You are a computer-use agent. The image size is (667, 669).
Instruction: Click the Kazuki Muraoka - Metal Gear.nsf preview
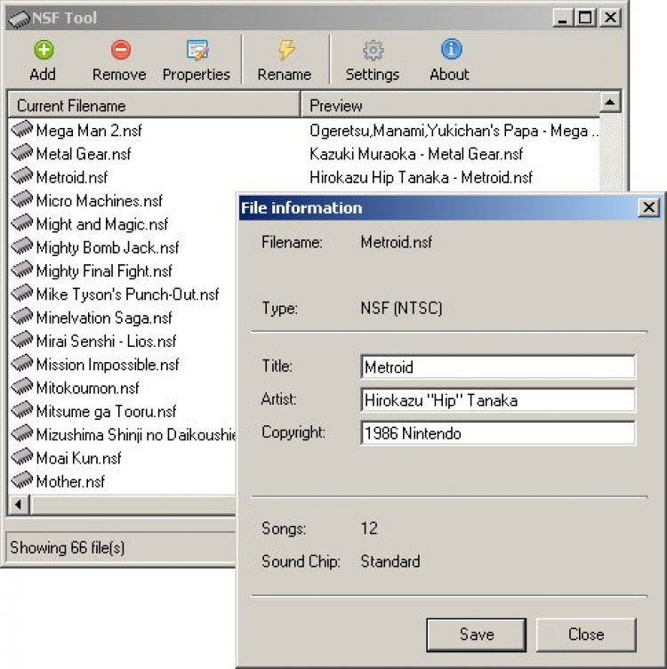416,154
